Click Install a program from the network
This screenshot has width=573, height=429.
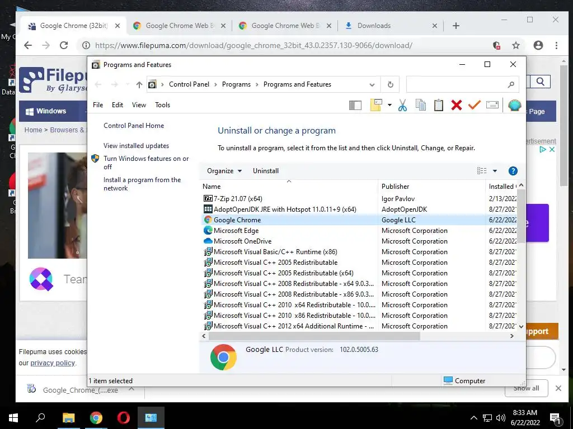click(142, 184)
